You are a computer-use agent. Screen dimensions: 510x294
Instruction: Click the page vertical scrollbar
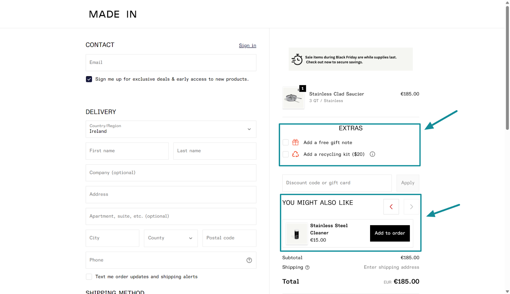tap(507, 68)
